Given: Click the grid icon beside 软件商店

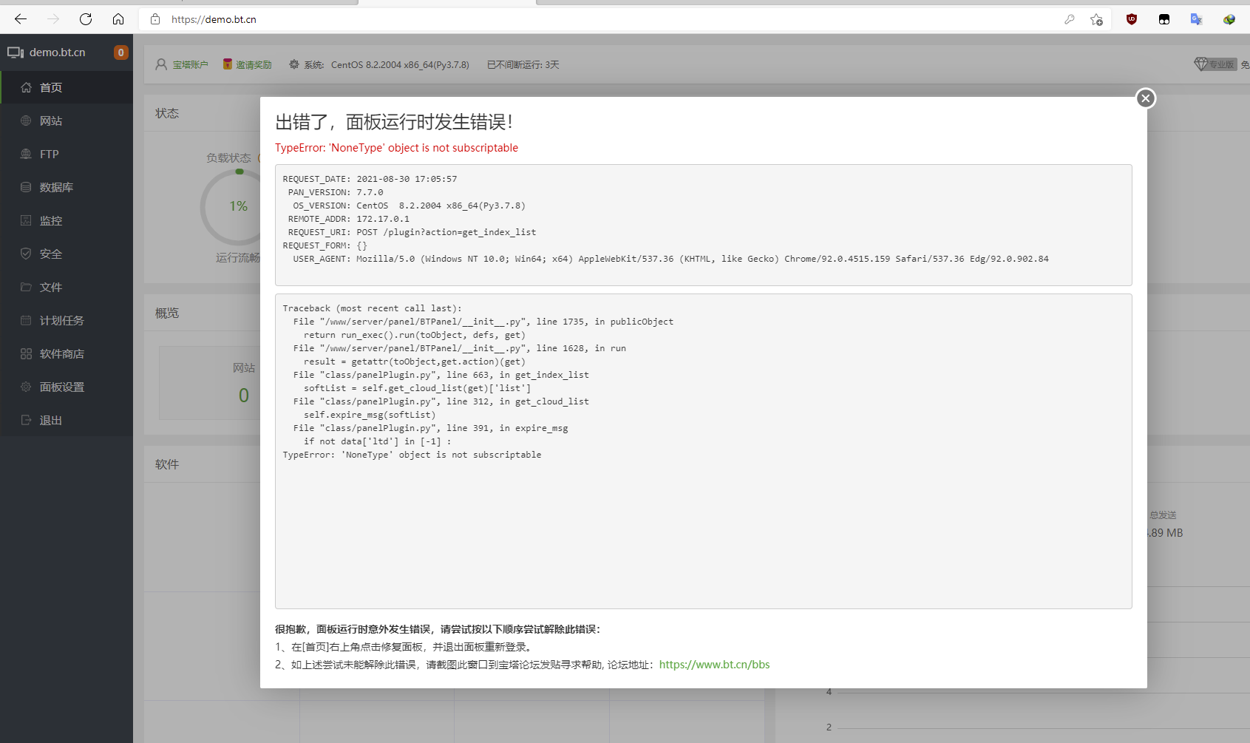Looking at the screenshot, I should [26, 353].
